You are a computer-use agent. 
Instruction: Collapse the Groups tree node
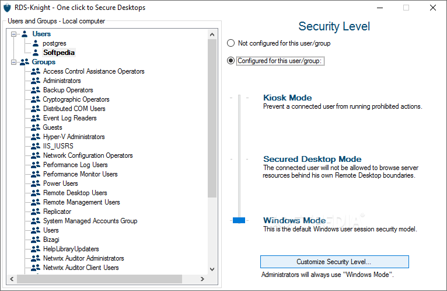[13, 62]
